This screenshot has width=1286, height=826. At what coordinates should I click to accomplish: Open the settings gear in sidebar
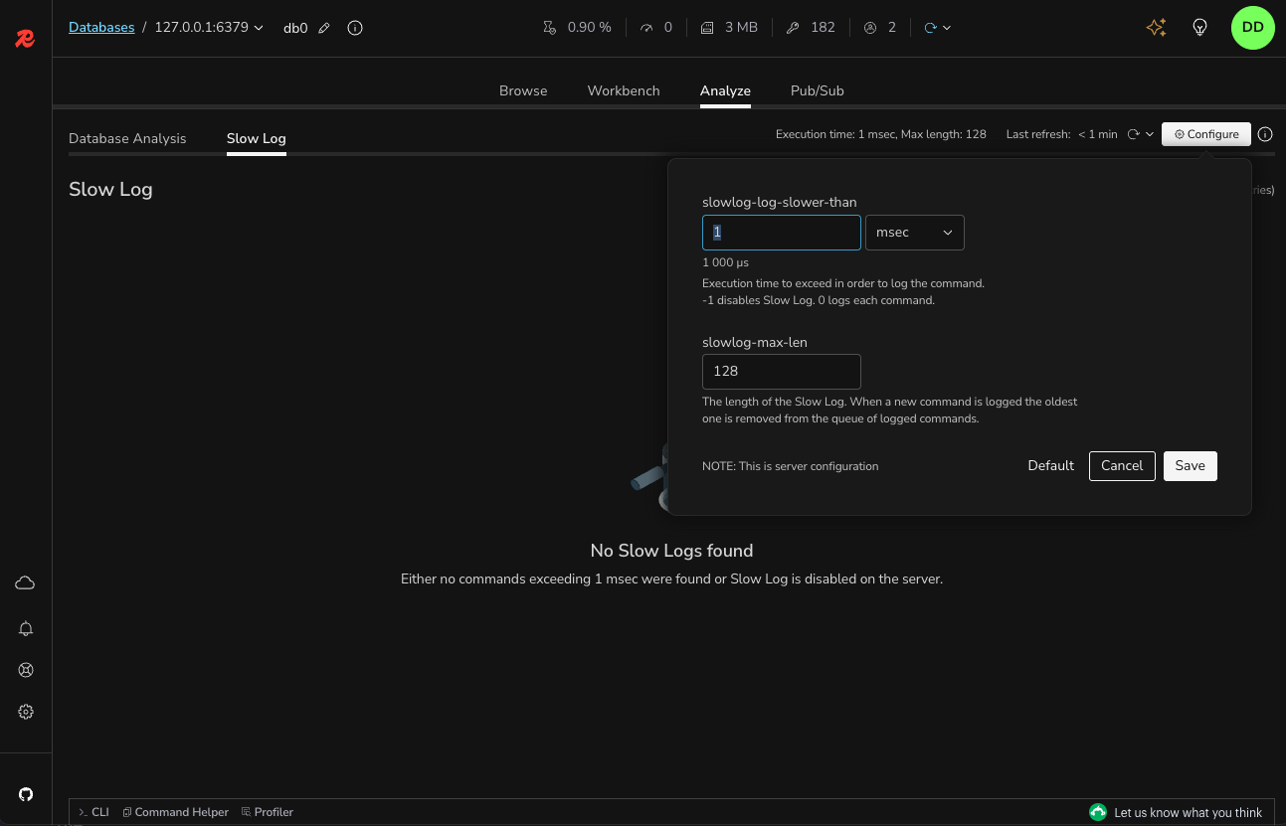click(26, 712)
